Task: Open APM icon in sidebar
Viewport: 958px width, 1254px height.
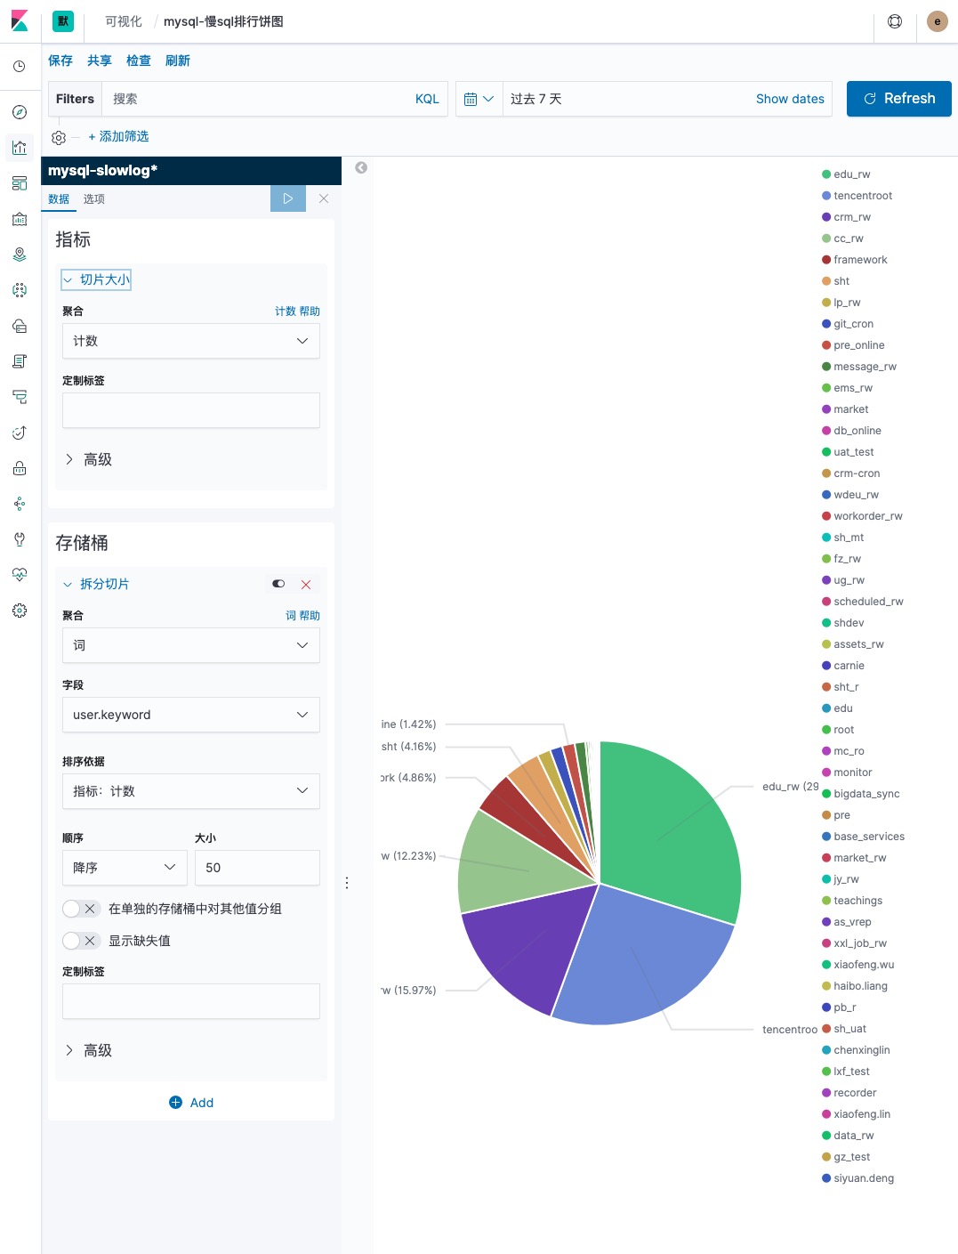Action: 20,397
